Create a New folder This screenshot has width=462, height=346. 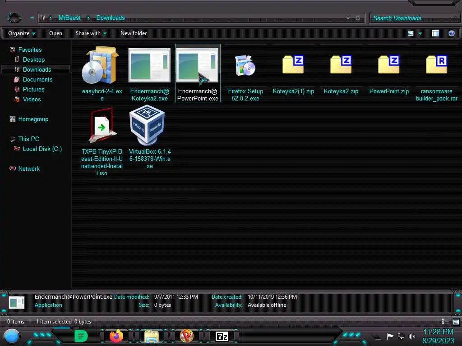[134, 33]
